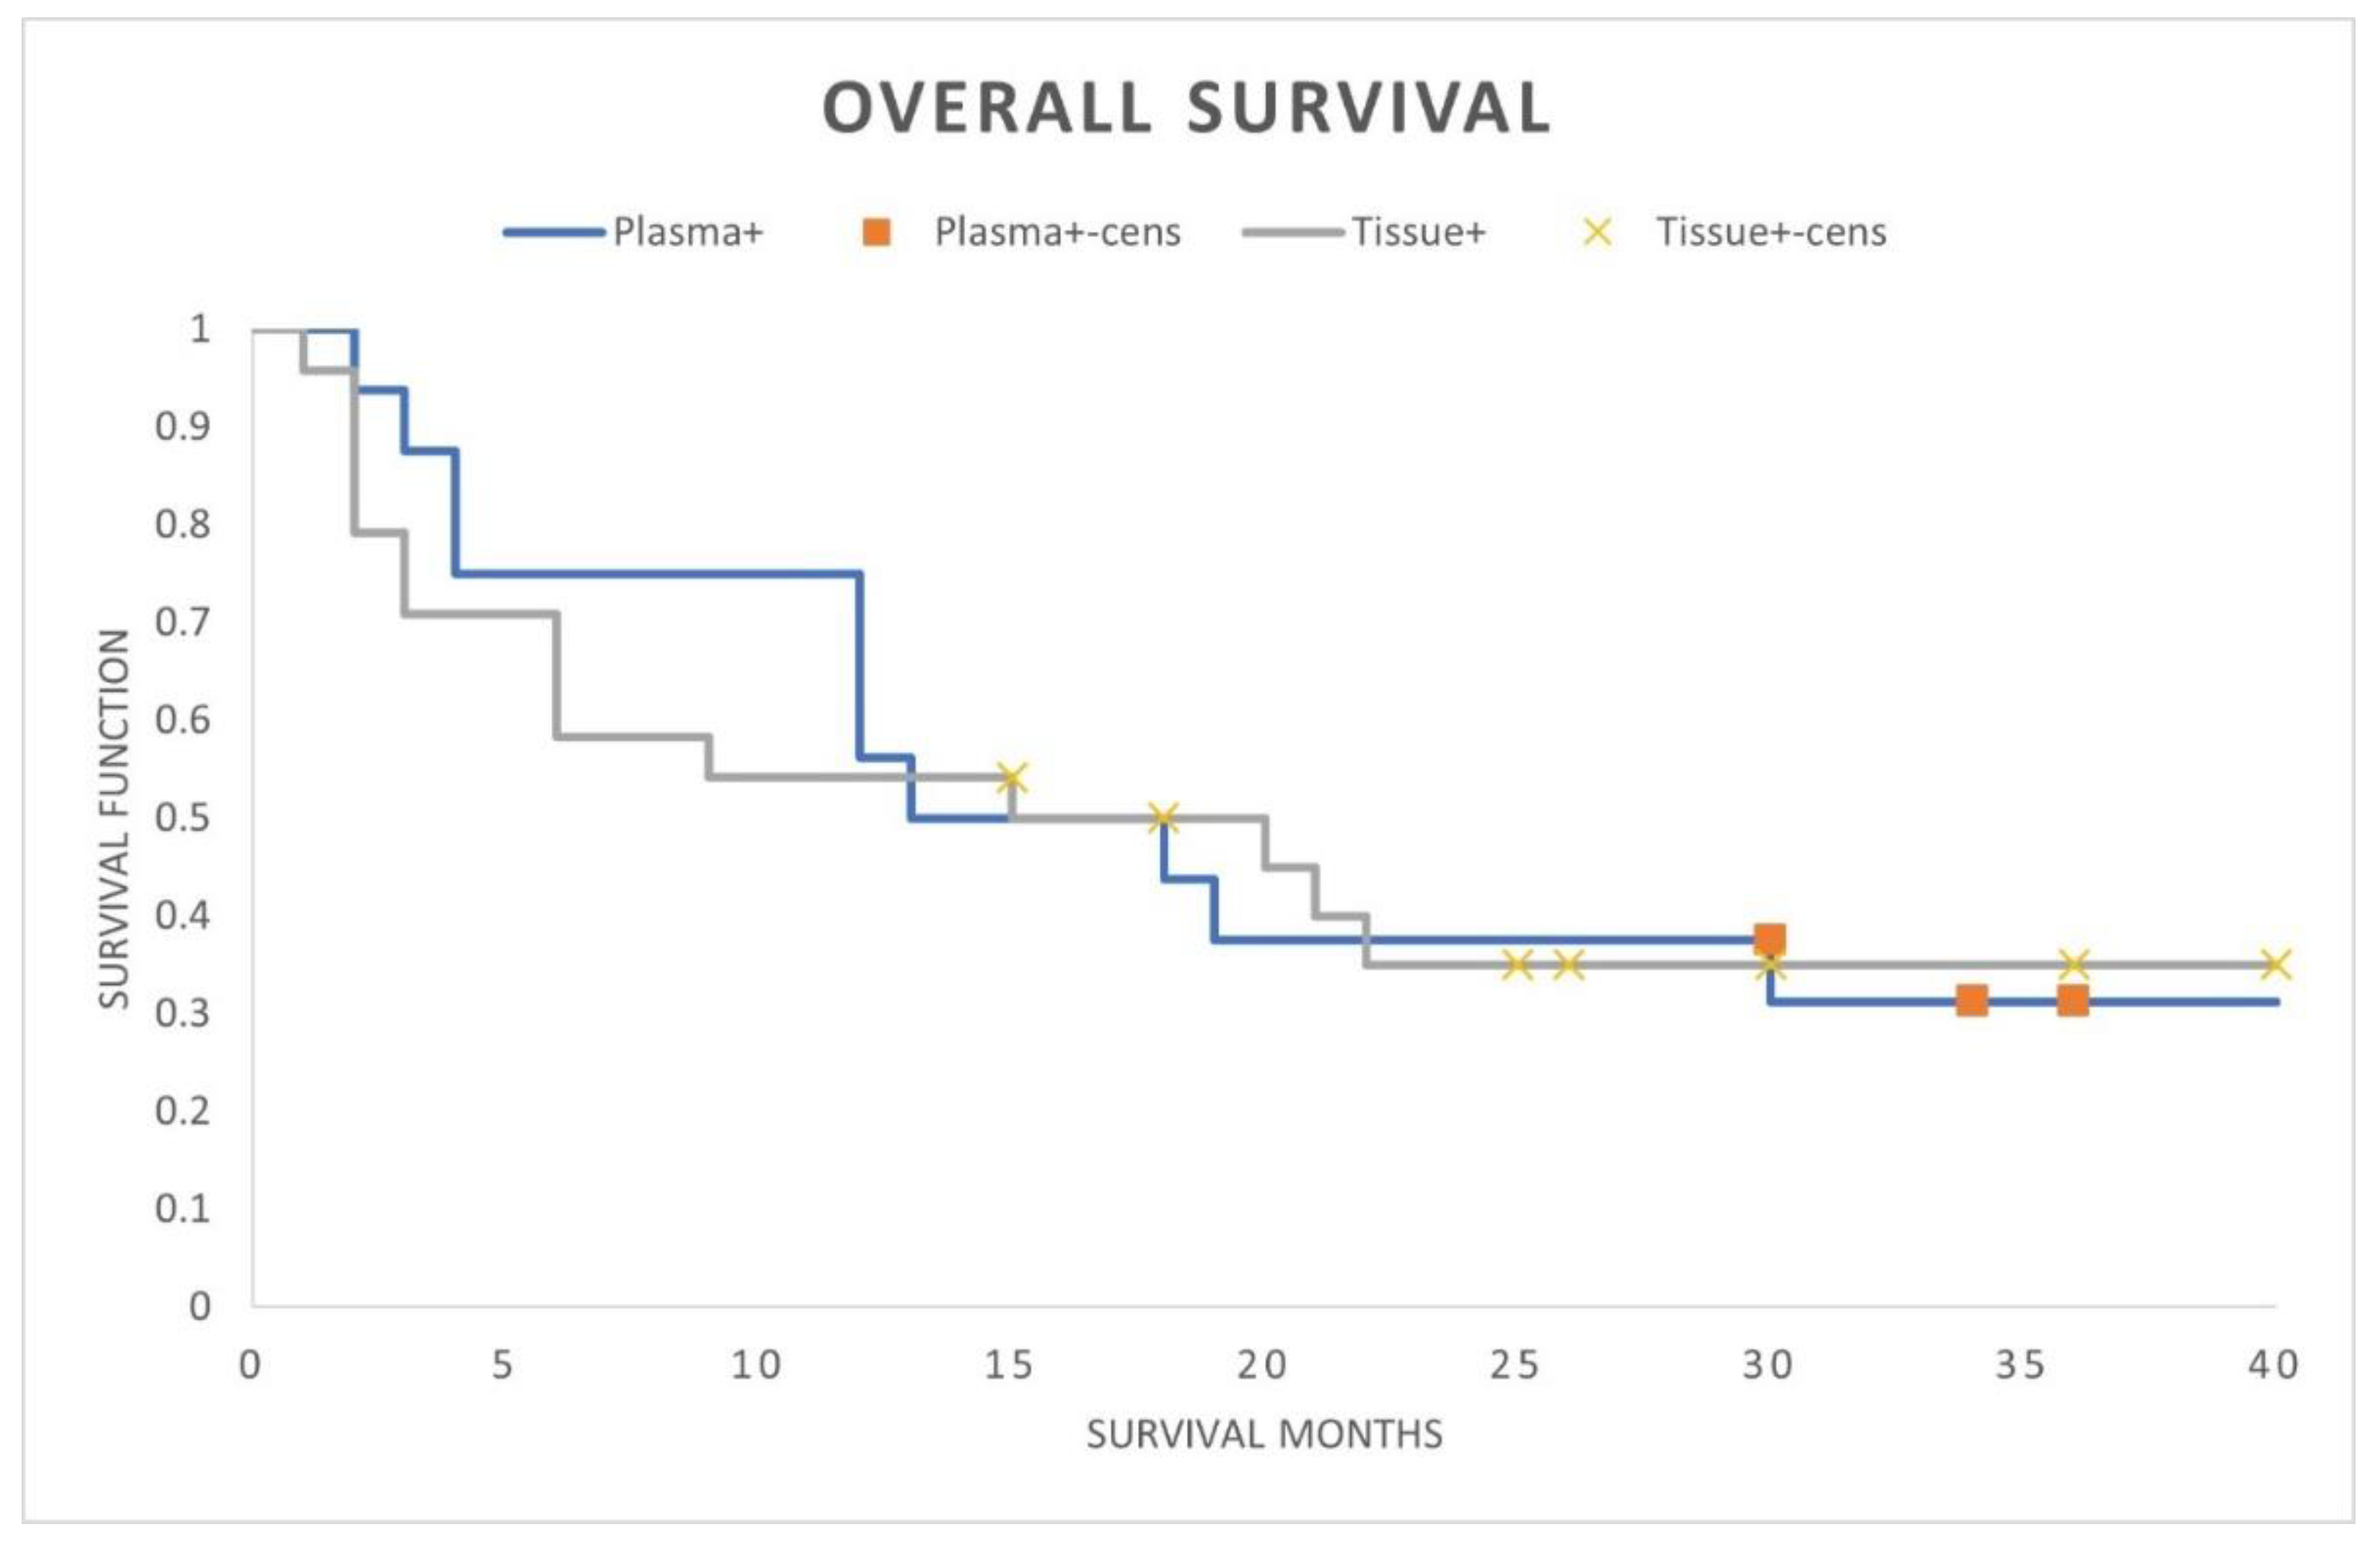
Task: Click the Tissue+ legend label text
Action: click(x=1418, y=232)
